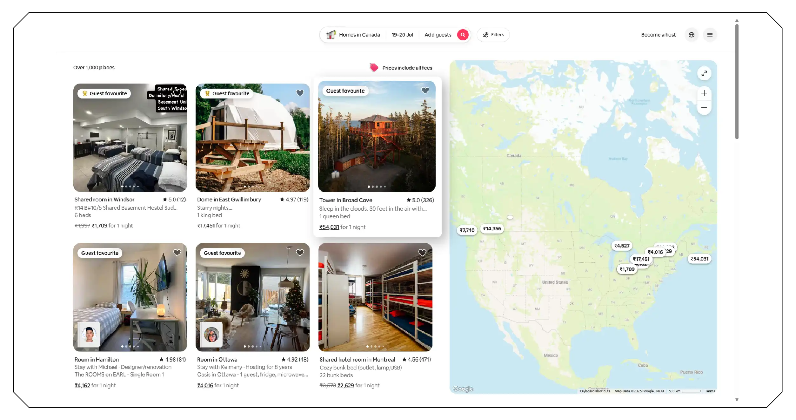Click the red search magnifier button
Screen dimensions: 796x420
tap(463, 35)
